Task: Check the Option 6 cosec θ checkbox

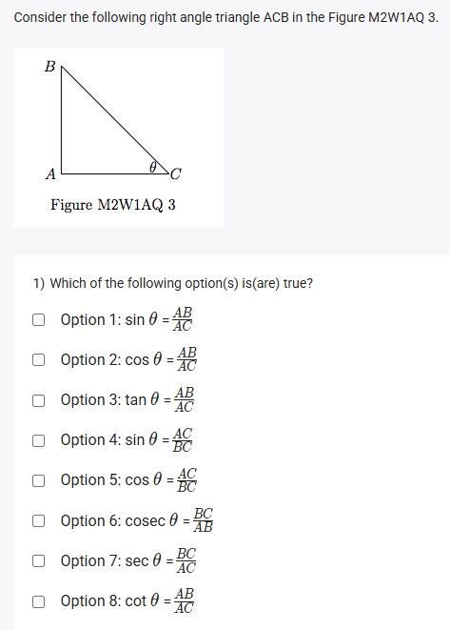Action: click(38, 520)
